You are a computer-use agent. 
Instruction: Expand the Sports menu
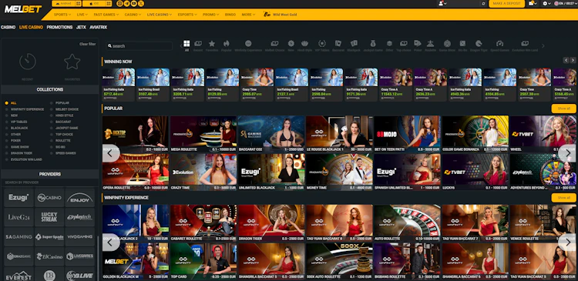[x=62, y=15]
